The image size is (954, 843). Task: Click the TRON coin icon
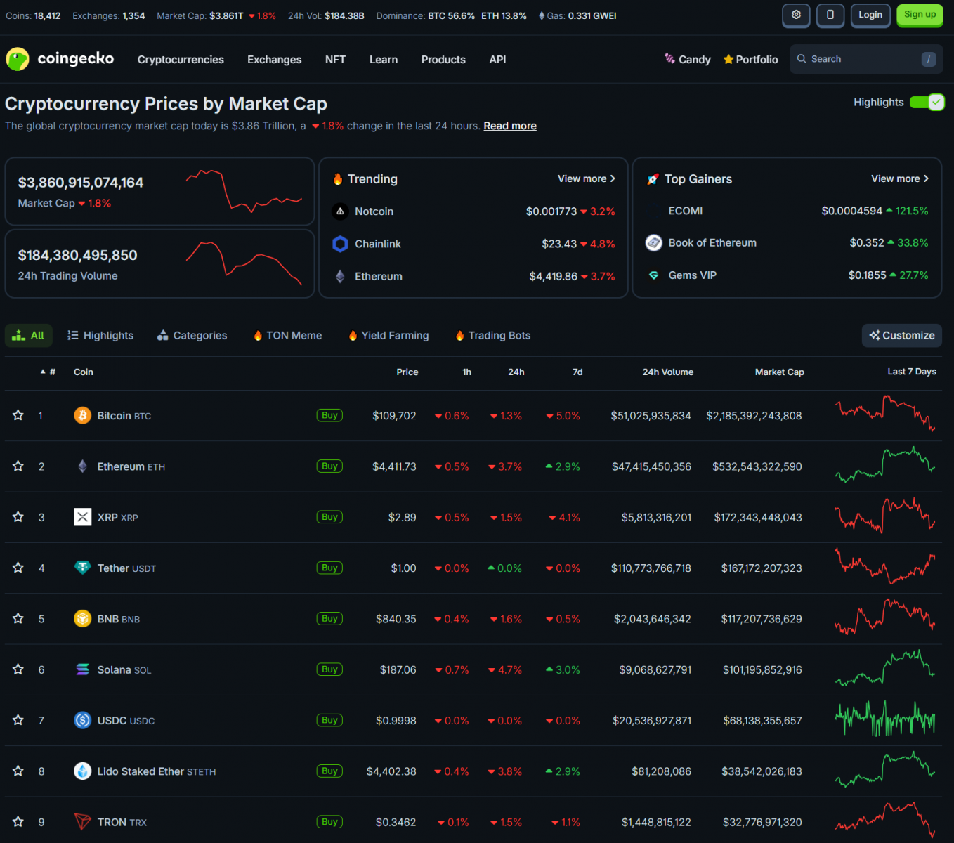[x=82, y=821]
